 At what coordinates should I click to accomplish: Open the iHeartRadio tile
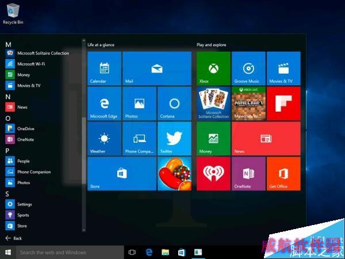[213, 174]
